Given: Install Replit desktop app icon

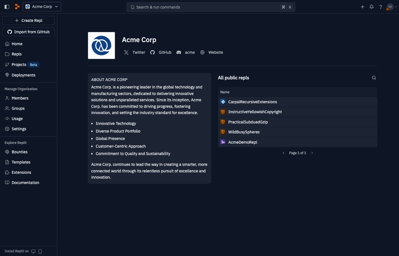Looking at the screenshot, I should click(x=33, y=251).
